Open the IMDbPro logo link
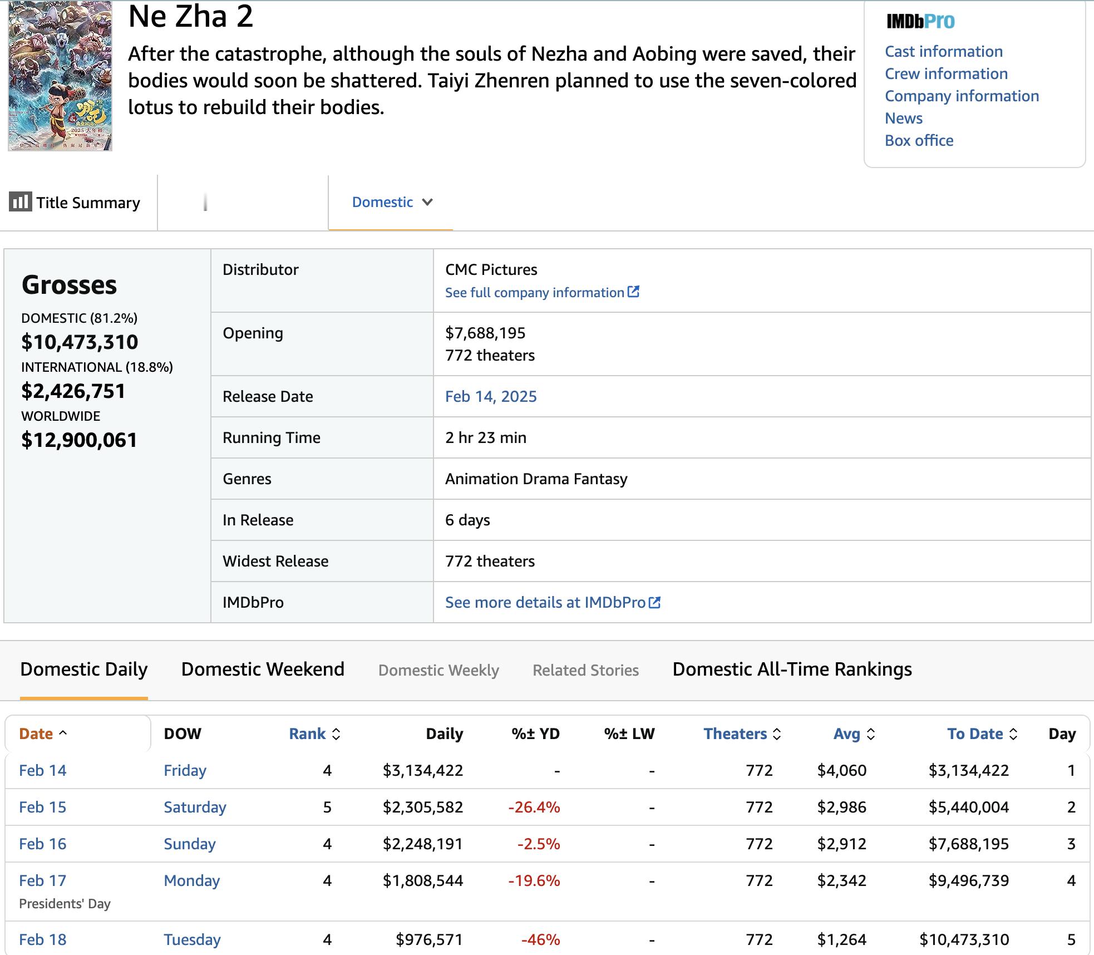The image size is (1094, 955). (x=920, y=21)
